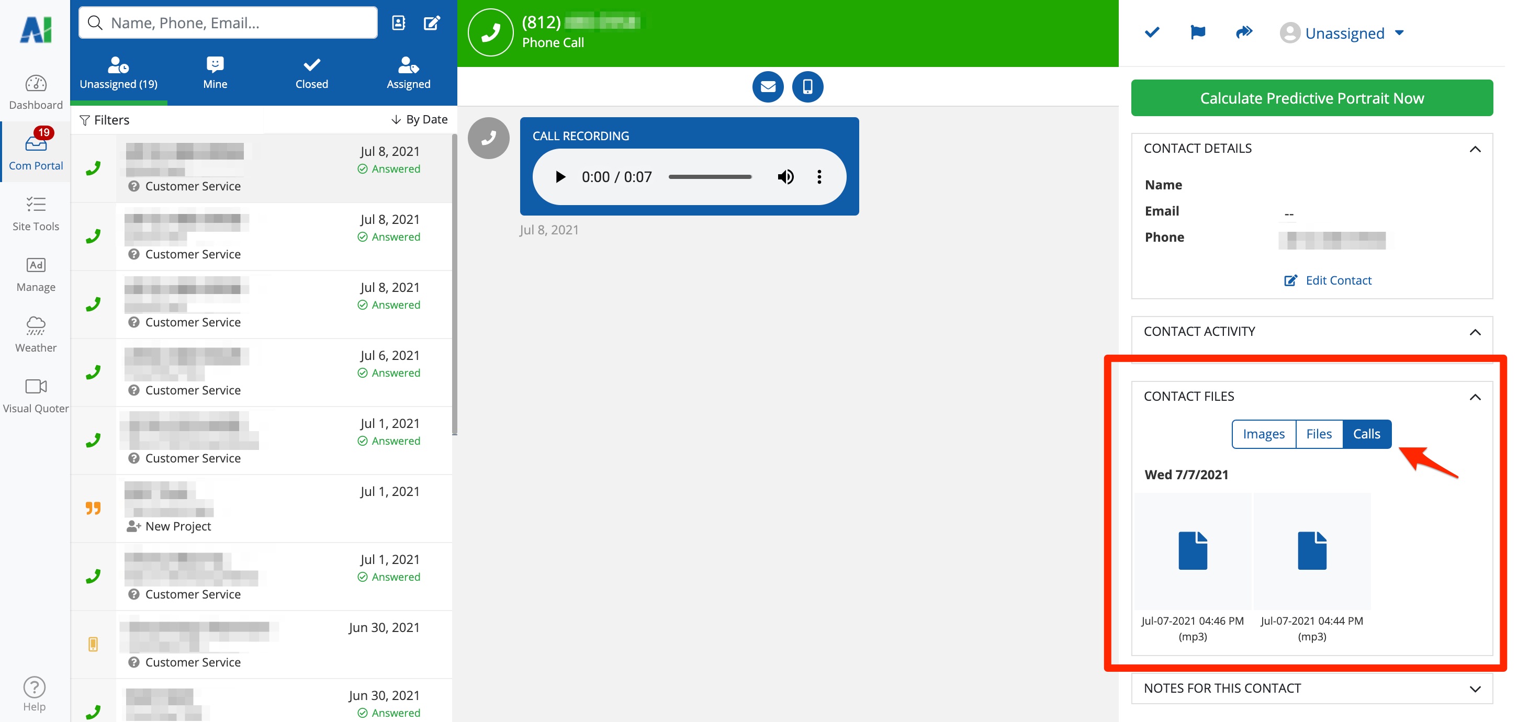Image resolution: width=1529 pixels, height=722 pixels.
Task: Click the forward arrow icon
Action: (x=1243, y=32)
